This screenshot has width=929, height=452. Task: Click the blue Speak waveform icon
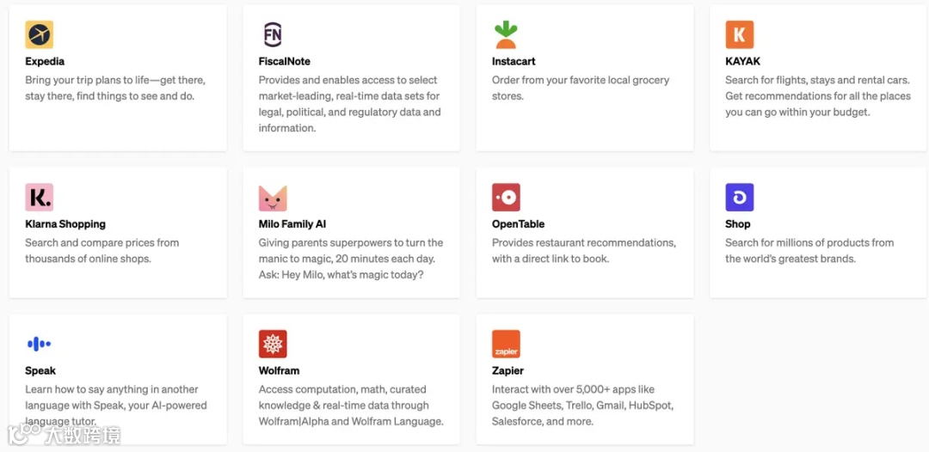pyautogui.click(x=39, y=344)
